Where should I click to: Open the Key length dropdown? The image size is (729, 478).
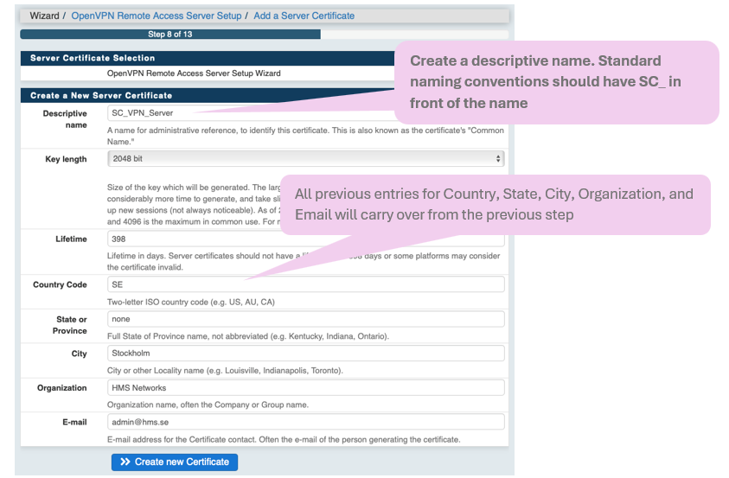point(305,159)
